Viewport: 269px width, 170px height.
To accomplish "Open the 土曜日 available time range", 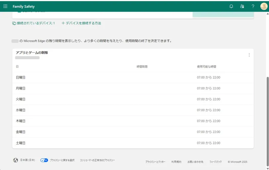I will click(x=208, y=143).
